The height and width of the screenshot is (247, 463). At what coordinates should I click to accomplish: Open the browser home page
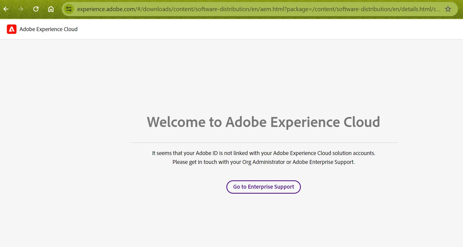[x=51, y=9]
